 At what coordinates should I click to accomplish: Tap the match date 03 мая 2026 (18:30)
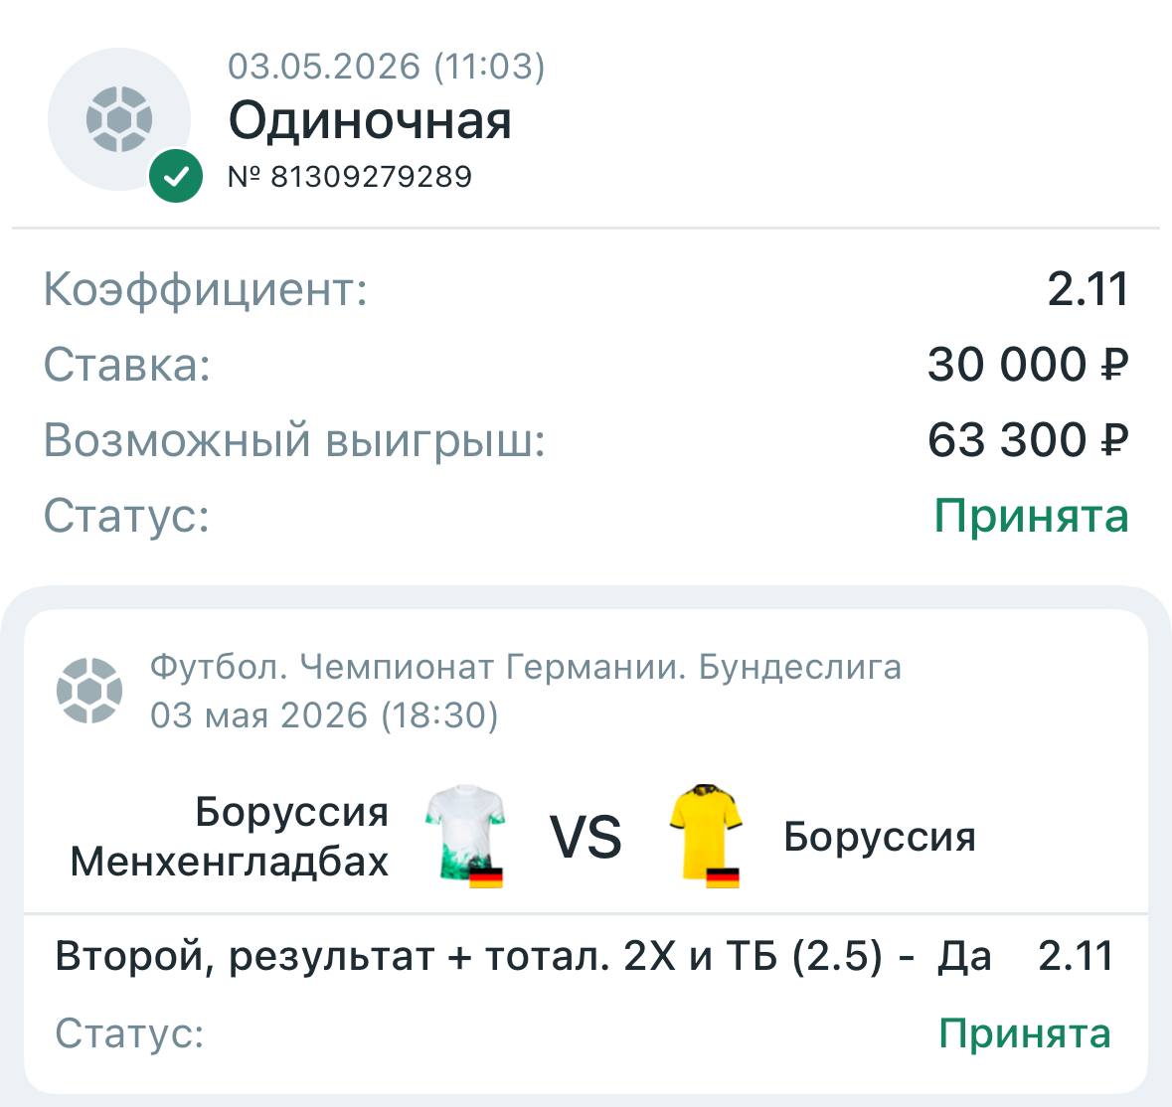click(x=324, y=715)
